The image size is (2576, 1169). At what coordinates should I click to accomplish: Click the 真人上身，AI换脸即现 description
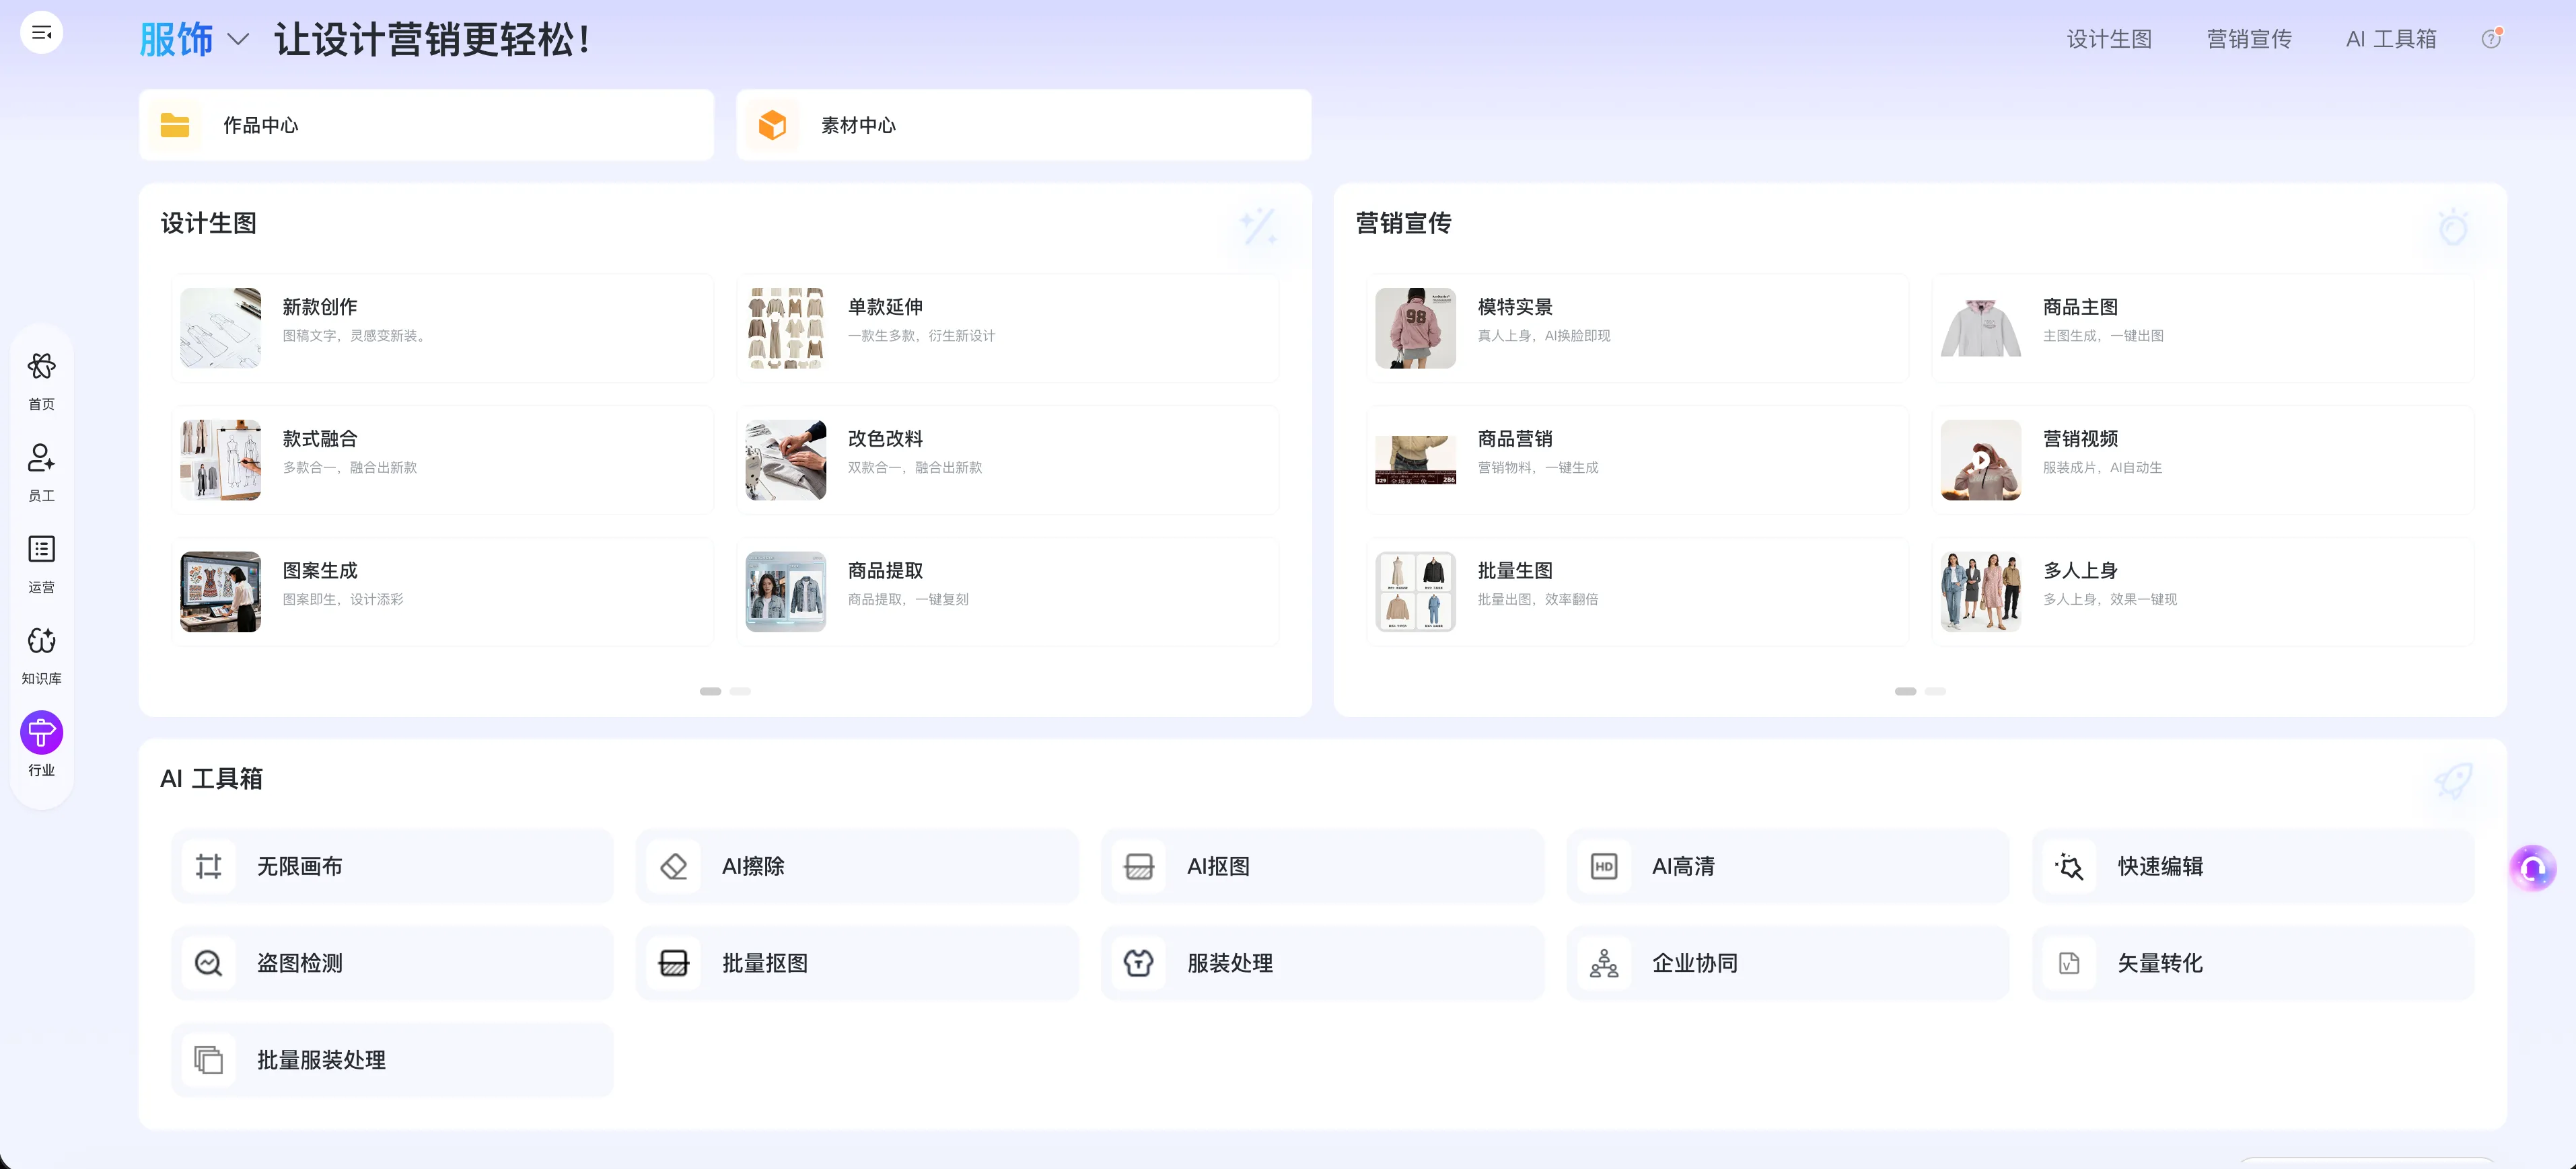[1544, 336]
